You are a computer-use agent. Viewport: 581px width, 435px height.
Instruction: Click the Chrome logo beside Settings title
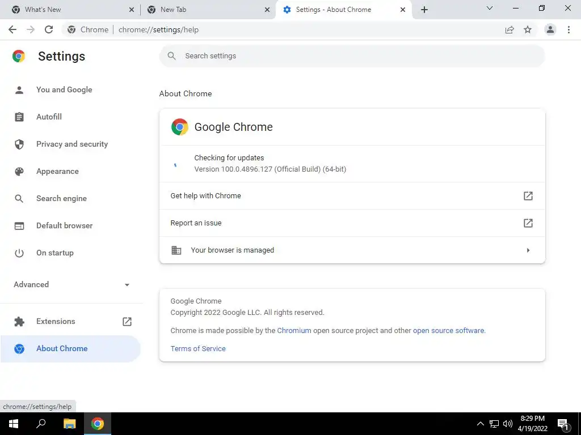pos(19,56)
